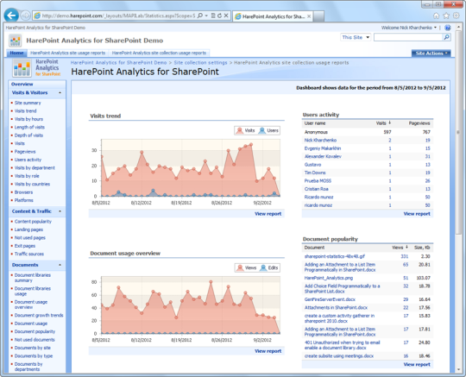The height and width of the screenshot is (377, 466).
Task: Refresh the page with reload icon
Action: pos(219,16)
